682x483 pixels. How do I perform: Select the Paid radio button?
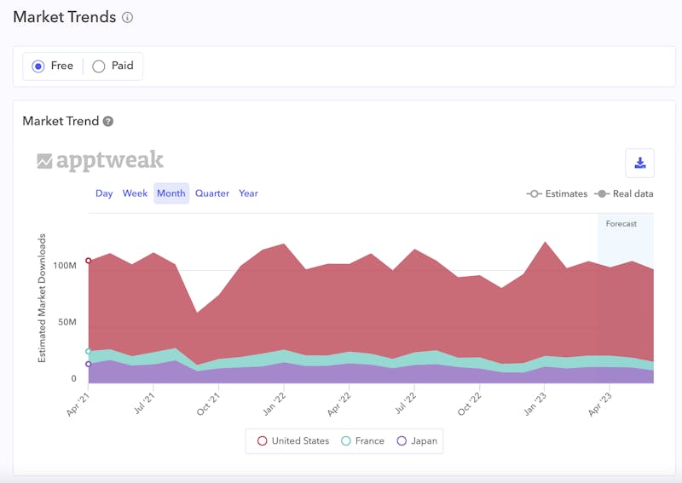[x=99, y=66]
